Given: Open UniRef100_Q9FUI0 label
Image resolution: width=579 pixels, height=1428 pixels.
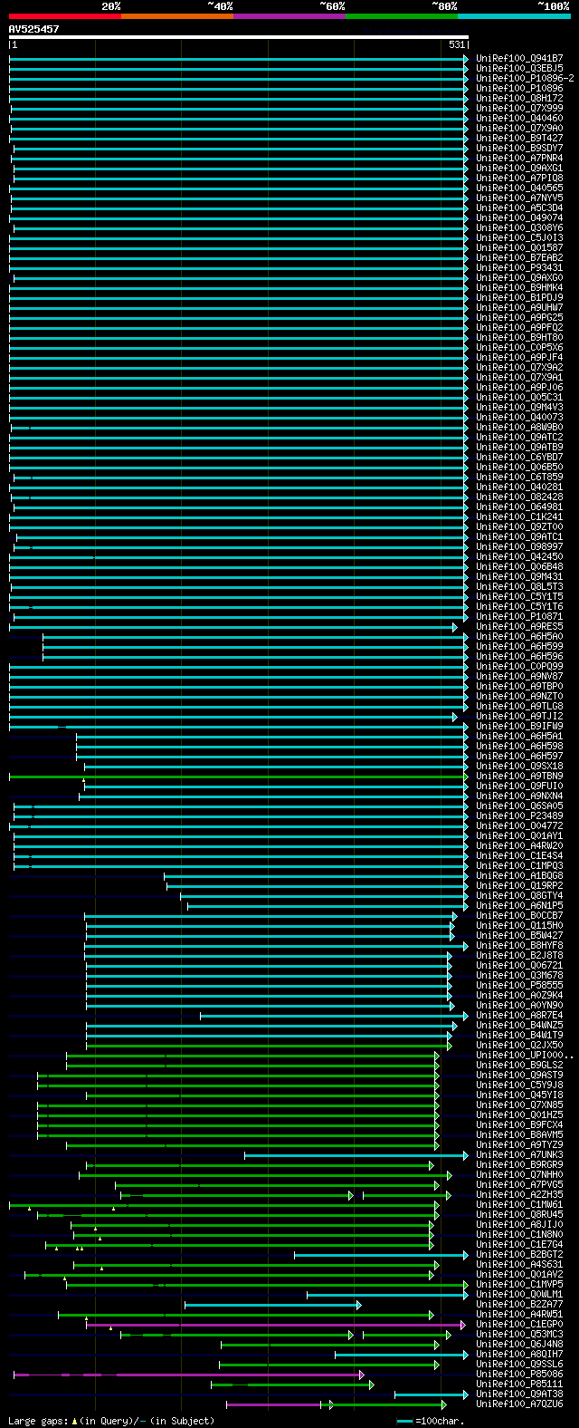Looking at the screenshot, I should click(519, 786).
